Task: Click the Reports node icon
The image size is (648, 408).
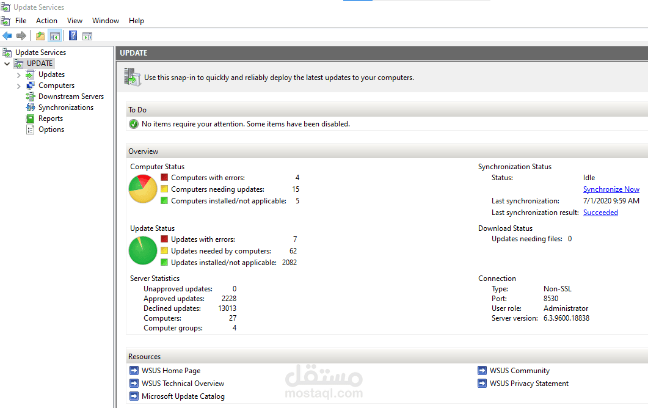Action: [x=30, y=118]
